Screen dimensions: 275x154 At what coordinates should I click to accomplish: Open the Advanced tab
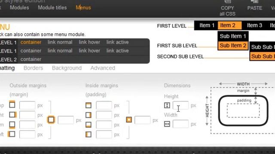tap(103, 68)
